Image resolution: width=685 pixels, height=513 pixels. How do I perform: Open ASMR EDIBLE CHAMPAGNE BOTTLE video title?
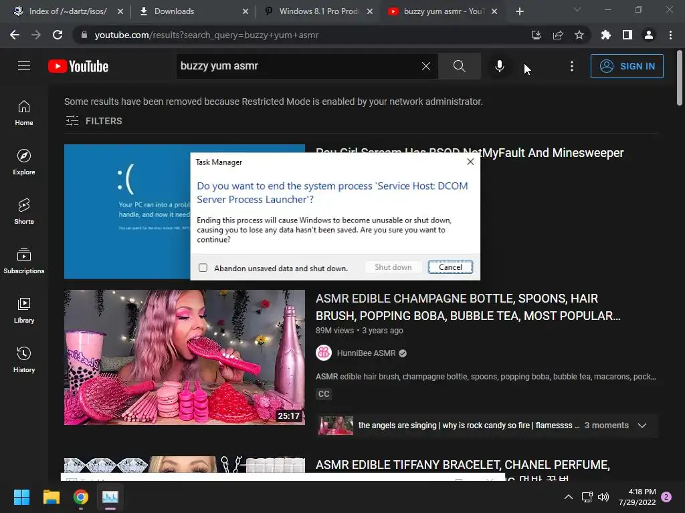click(x=468, y=307)
